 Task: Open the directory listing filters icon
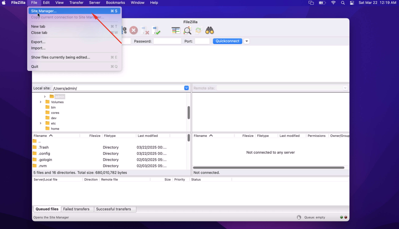pos(176,31)
